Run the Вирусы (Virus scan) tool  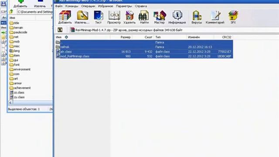(x=197, y=17)
